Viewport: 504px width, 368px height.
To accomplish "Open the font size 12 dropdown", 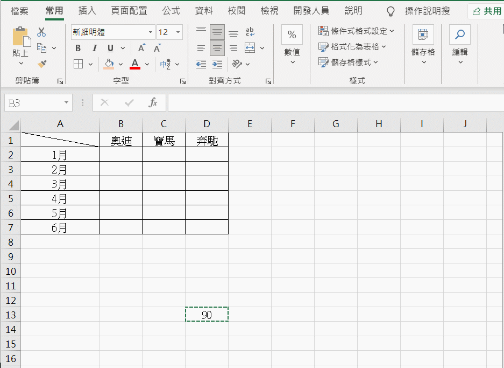I will 178,32.
